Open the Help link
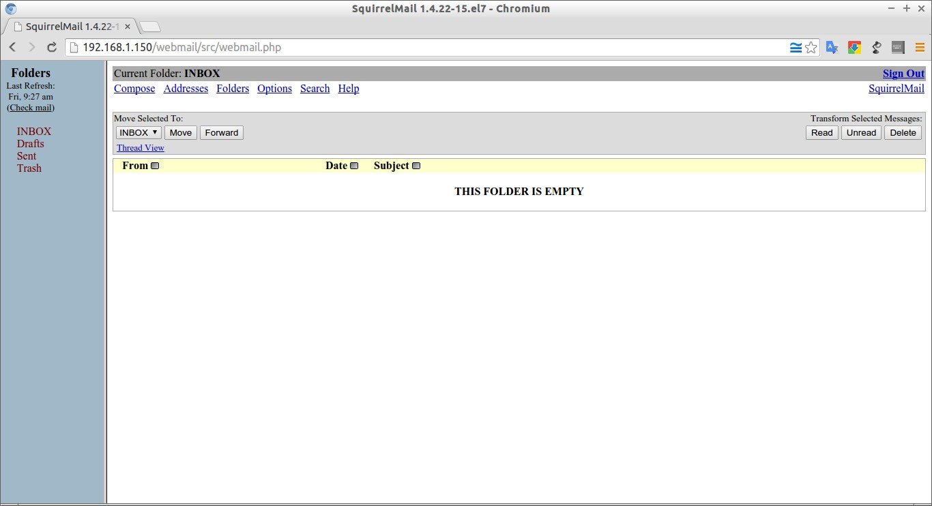The image size is (932, 506). click(349, 89)
